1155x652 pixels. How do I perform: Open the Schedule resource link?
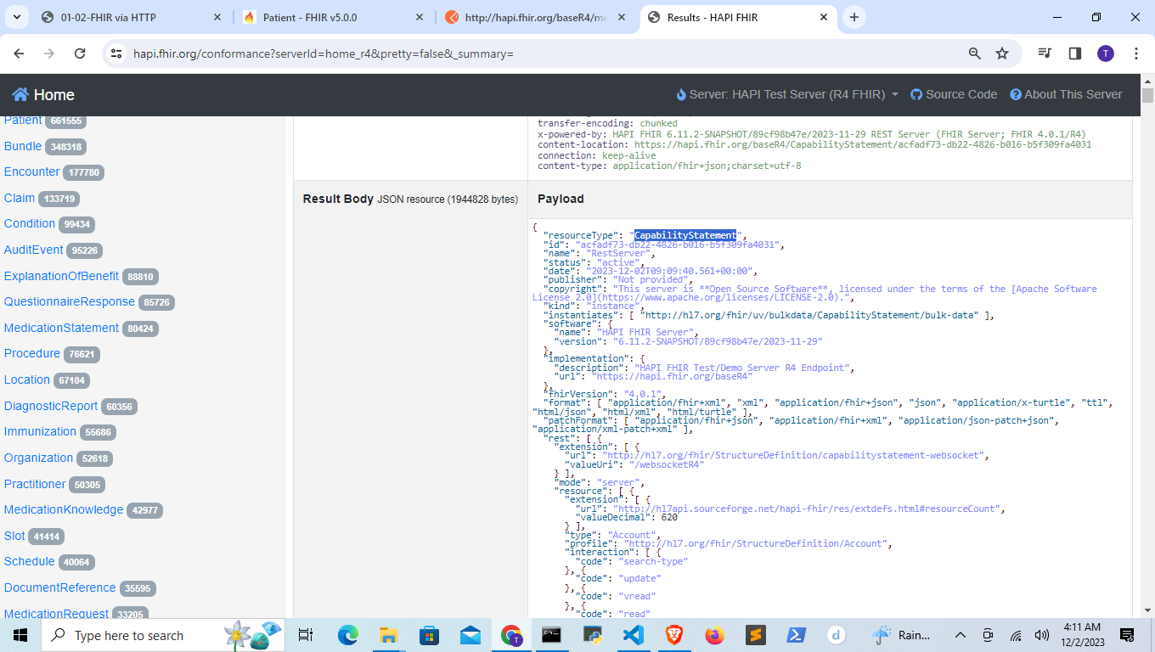[x=29, y=561]
